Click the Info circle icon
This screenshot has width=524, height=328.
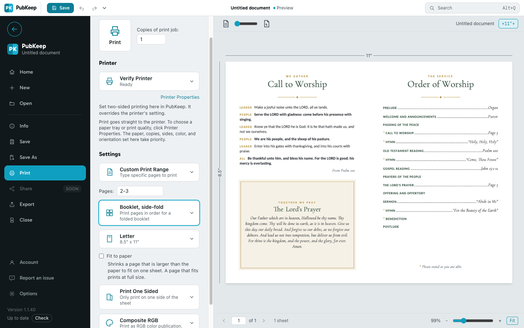point(12,126)
